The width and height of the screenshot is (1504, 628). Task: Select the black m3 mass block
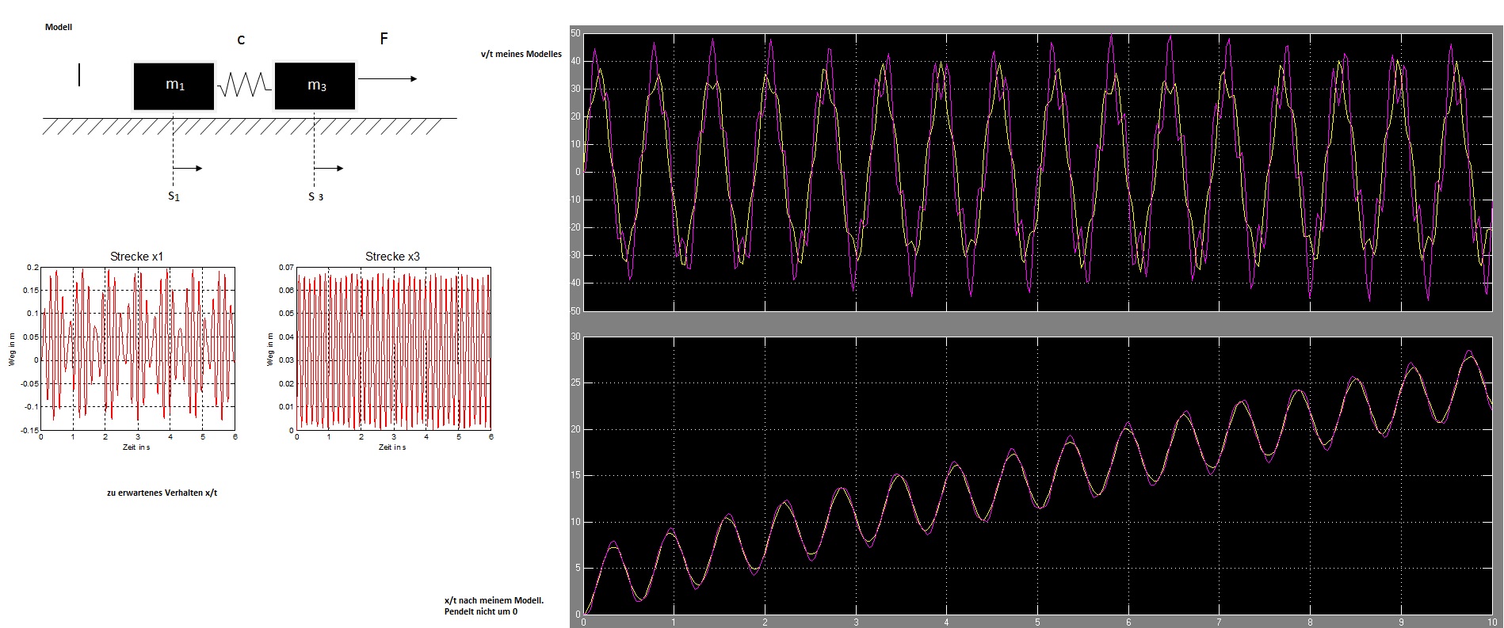(315, 86)
